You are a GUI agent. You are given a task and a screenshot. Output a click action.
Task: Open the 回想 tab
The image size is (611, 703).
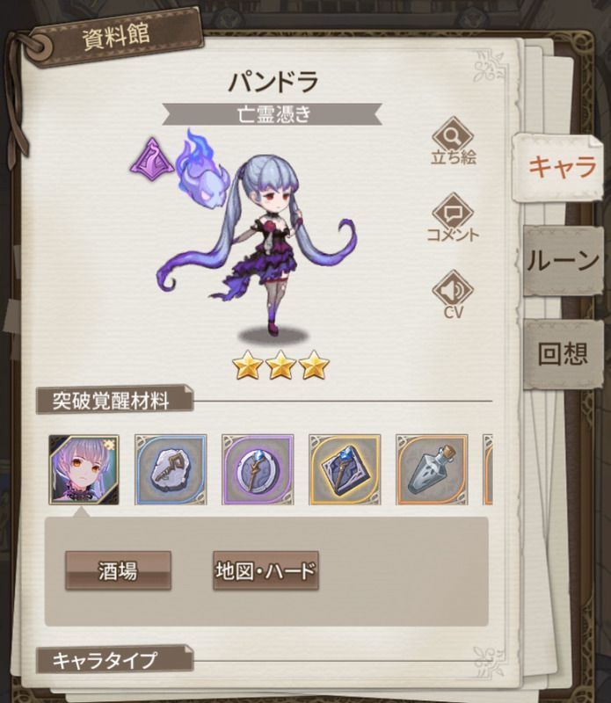(x=564, y=354)
